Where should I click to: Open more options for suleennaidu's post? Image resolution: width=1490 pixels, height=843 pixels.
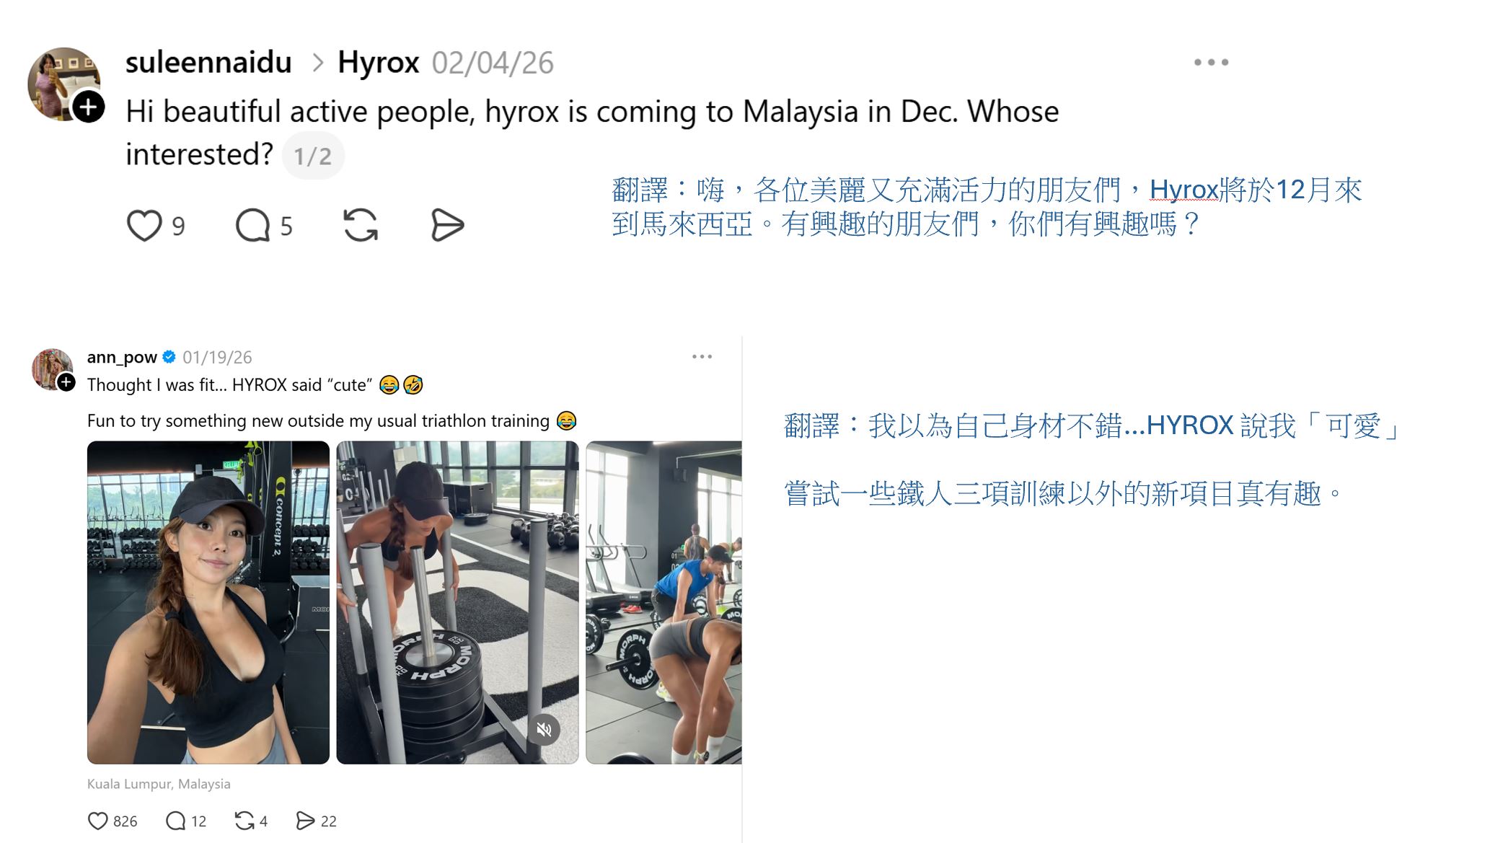(x=1211, y=63)
